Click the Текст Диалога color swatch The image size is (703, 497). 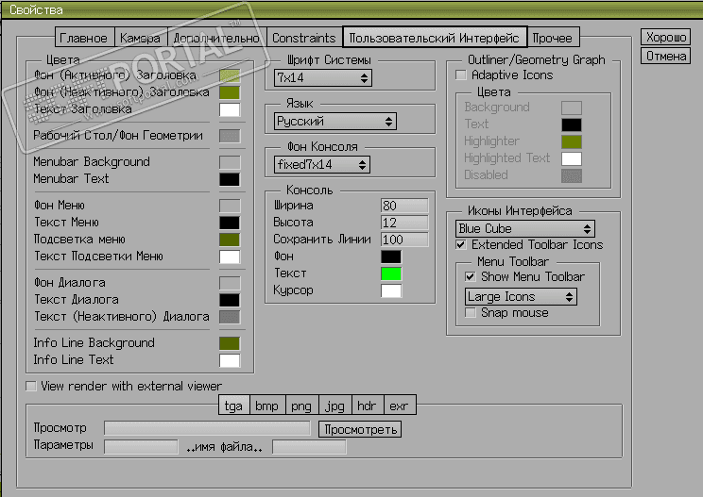pyautogui.click(x=230, y=300)
